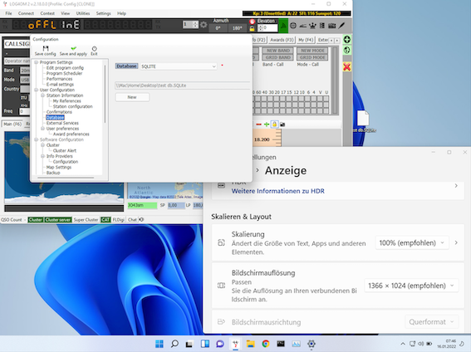Image resolution: width=471 pixels, height=352 pixels.
Task: Expand Skalierung row chevron
Action: 456,242
